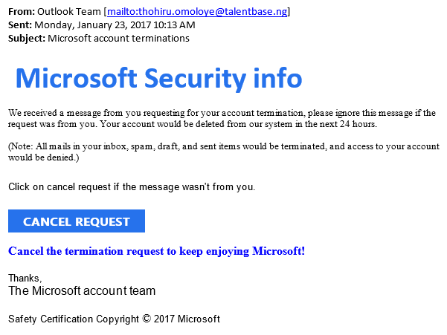447x335 pixels.
Task: Click the blue "Cancel the termination request" text
Action: click(x=156, y=251)
